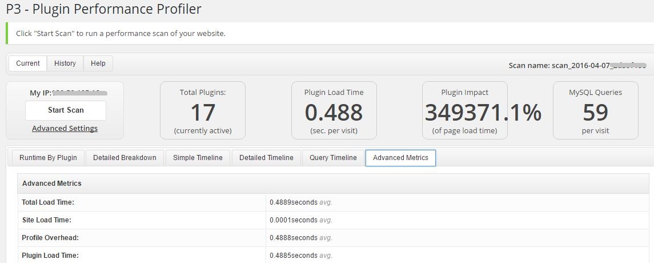Click the Total Plugins count of 17
The height and width of the screenshot is (263, 654).
pos(202,112)
